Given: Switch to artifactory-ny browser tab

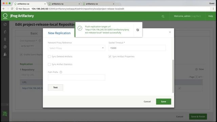Looking at the screenshot, I should tap(64, 4).
